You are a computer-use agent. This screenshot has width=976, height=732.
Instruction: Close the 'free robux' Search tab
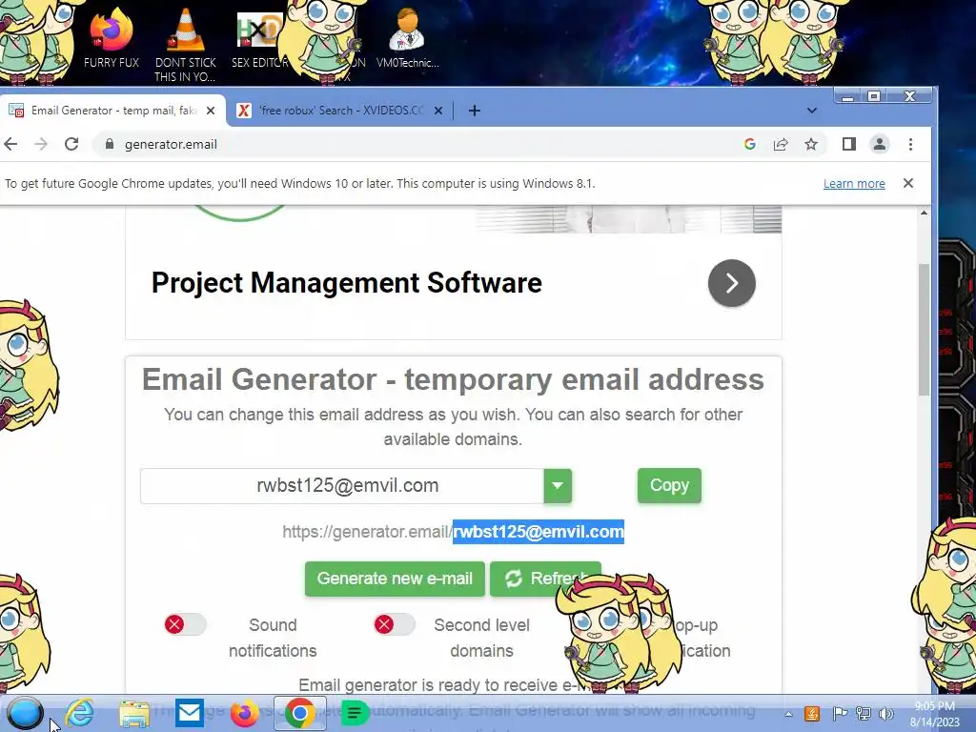click(438, 111)
